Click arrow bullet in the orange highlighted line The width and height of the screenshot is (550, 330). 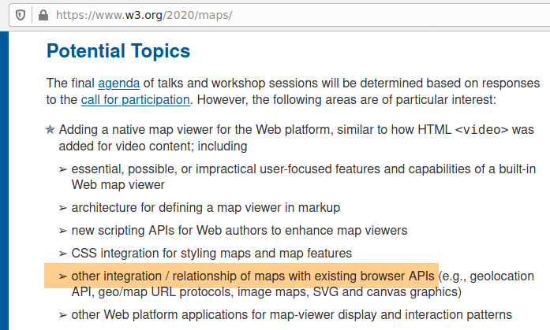[x=62, y=276]
